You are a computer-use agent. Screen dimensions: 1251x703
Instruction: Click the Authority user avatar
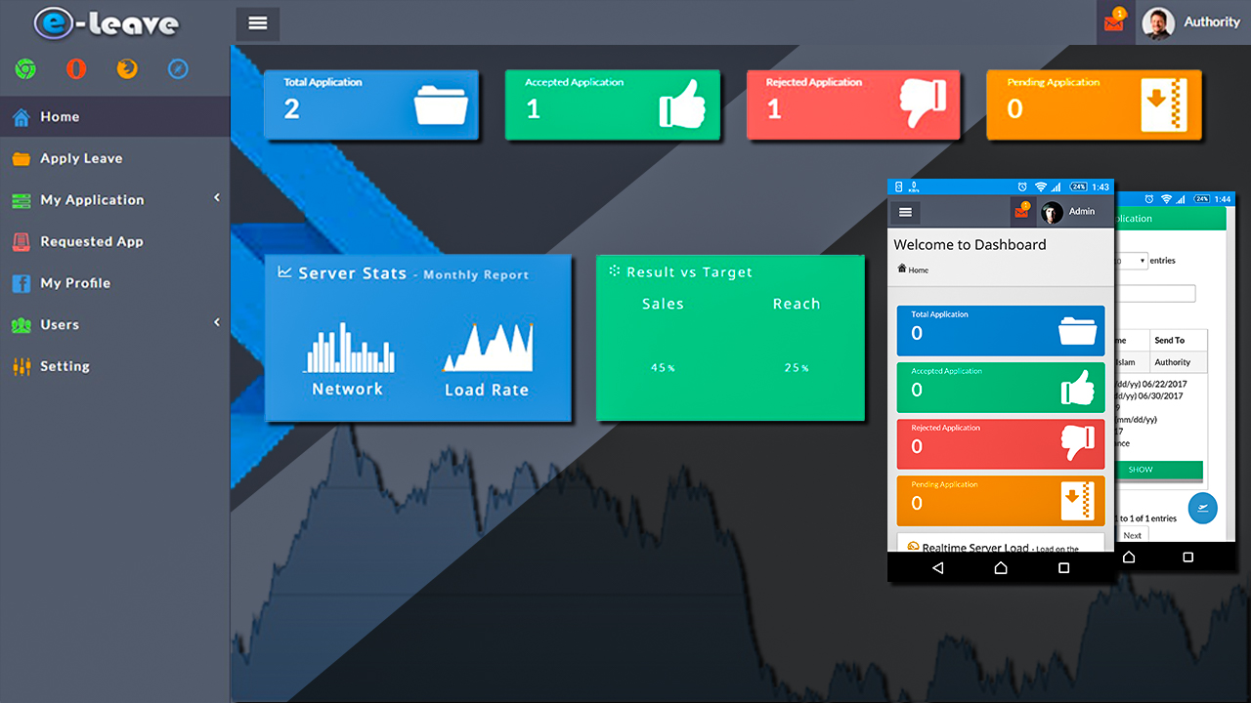(1158, 22)
